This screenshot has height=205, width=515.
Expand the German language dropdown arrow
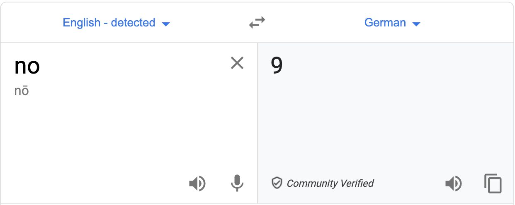(x=416, y=24)
